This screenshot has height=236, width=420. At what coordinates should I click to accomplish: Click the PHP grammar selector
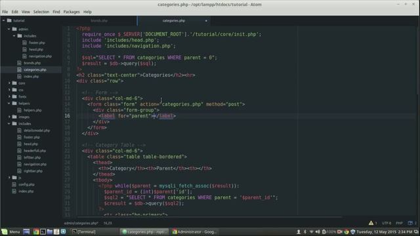[399, 223]
